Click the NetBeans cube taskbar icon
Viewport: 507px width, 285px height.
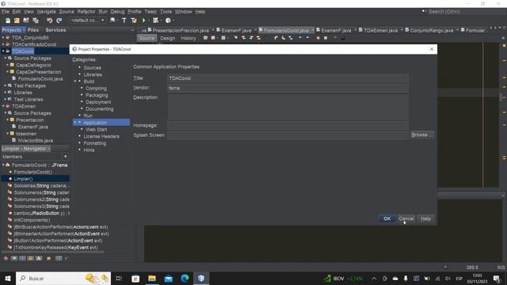201,278
